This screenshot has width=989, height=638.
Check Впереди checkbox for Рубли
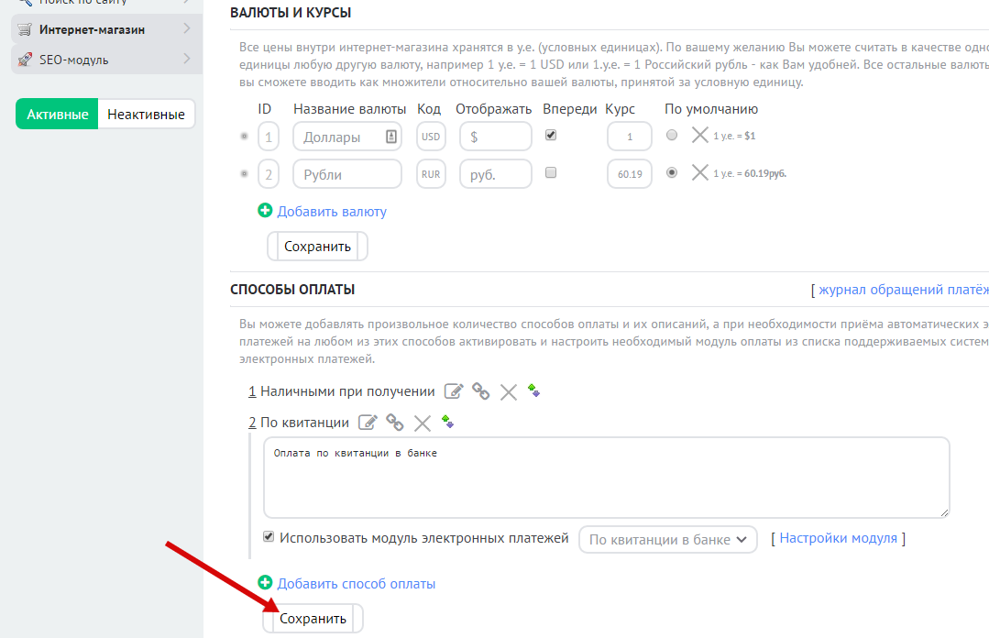551,172
